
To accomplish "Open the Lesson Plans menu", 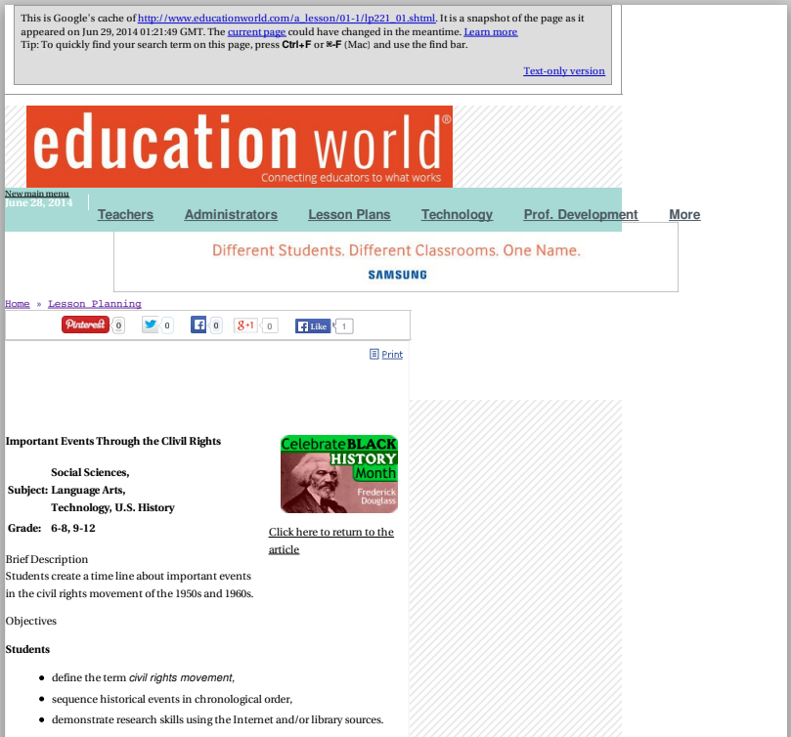I will click(x=349, y=214).
